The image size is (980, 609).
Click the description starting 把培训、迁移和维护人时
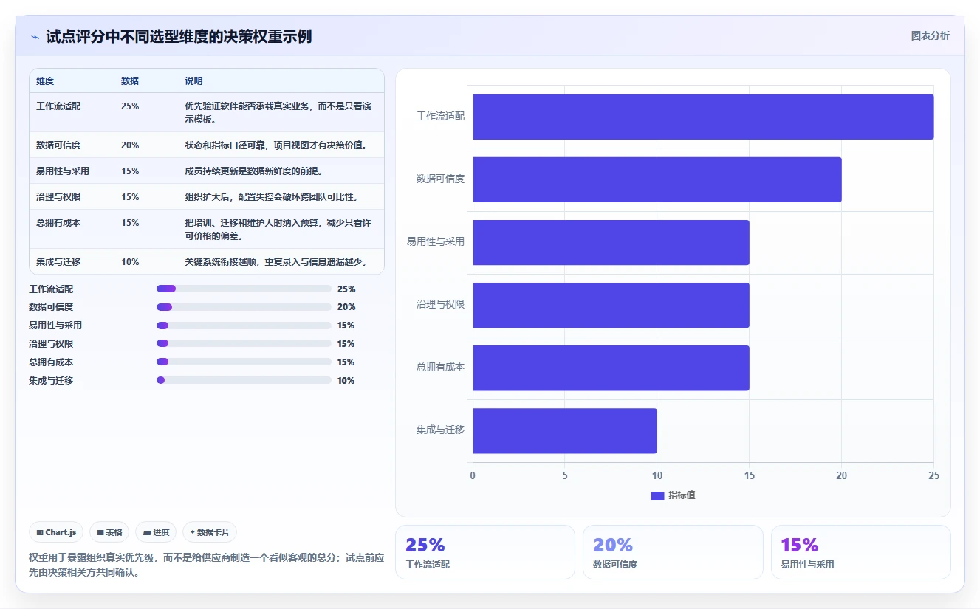coord(278,230)
